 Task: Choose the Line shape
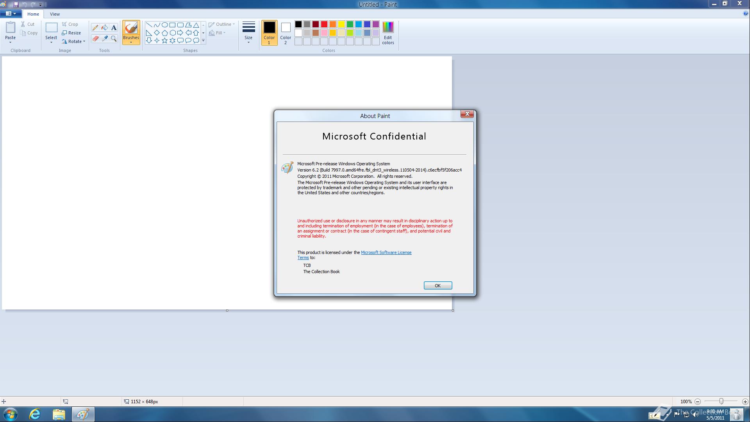(x=149, y=25)
